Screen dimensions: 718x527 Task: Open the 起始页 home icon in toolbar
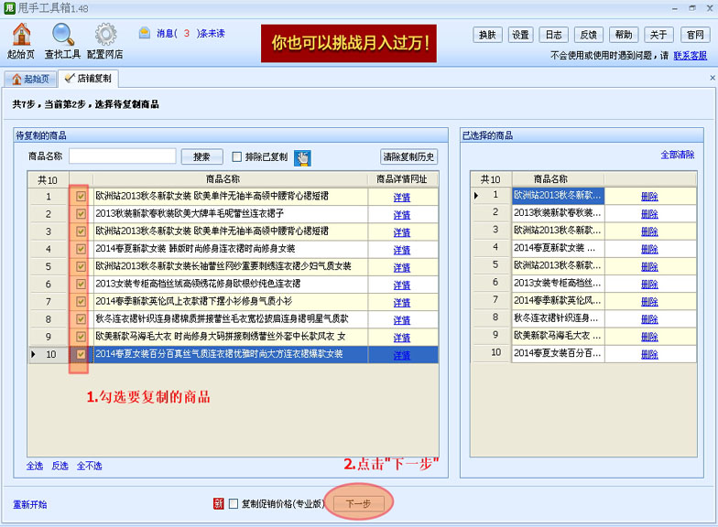[21, 35]
